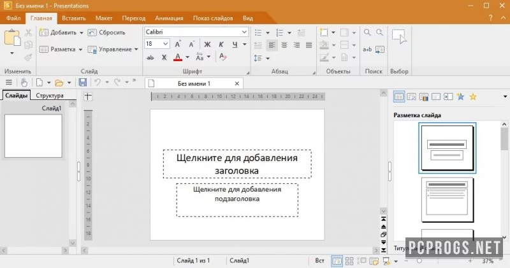Click the Сбросить button
The width and height of the screenshot is (510, 268).
coord(106,32)
